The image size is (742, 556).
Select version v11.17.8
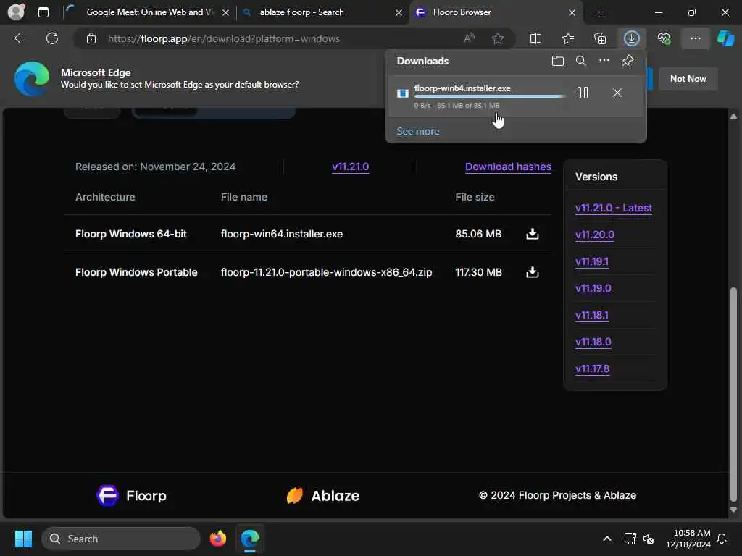click(592, 368)
